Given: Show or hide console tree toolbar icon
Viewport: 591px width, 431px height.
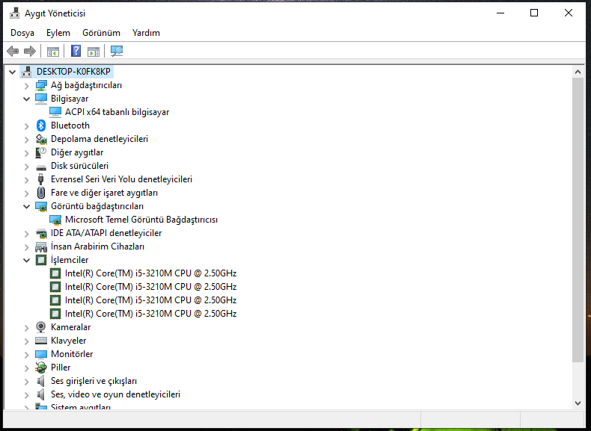Looking at the screenshot, I should 53,52.
